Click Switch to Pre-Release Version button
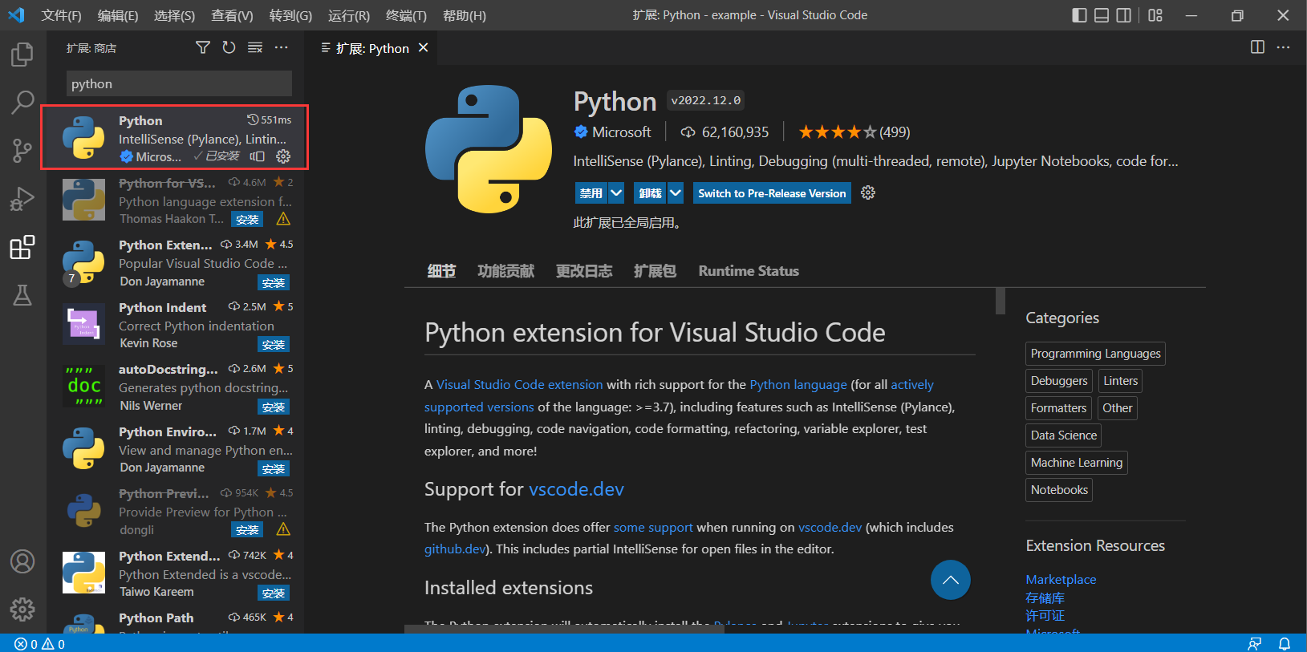 click(771, 193)
